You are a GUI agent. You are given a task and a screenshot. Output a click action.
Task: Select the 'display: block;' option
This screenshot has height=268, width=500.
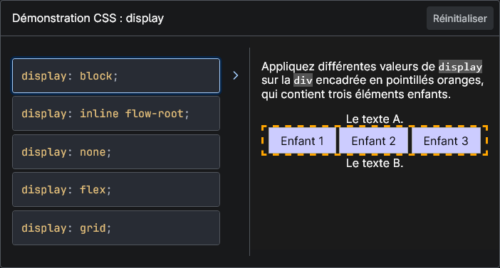click(116, 76)
